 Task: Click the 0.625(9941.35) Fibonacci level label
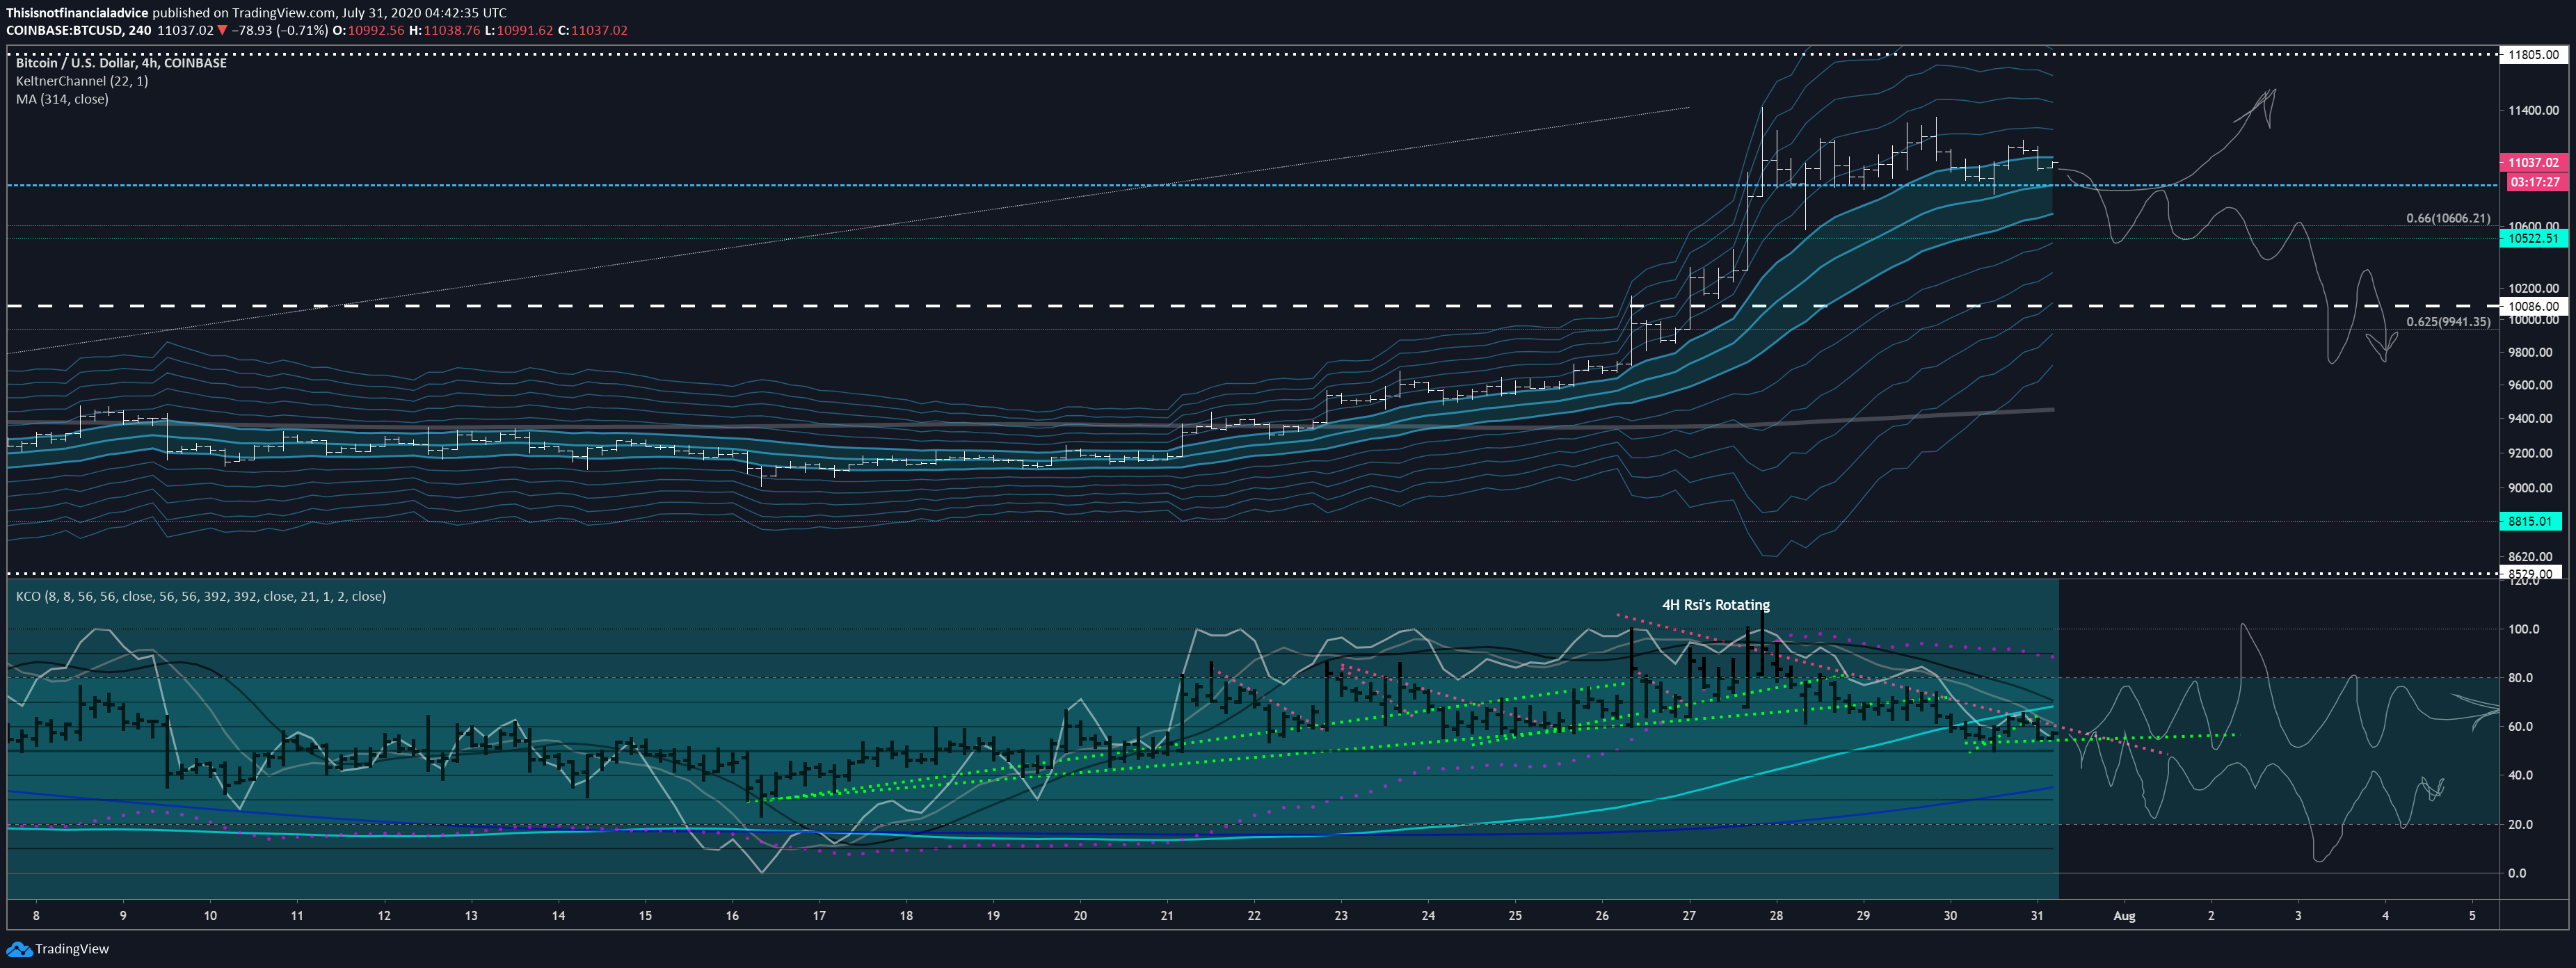click(x=2448, y=322)
